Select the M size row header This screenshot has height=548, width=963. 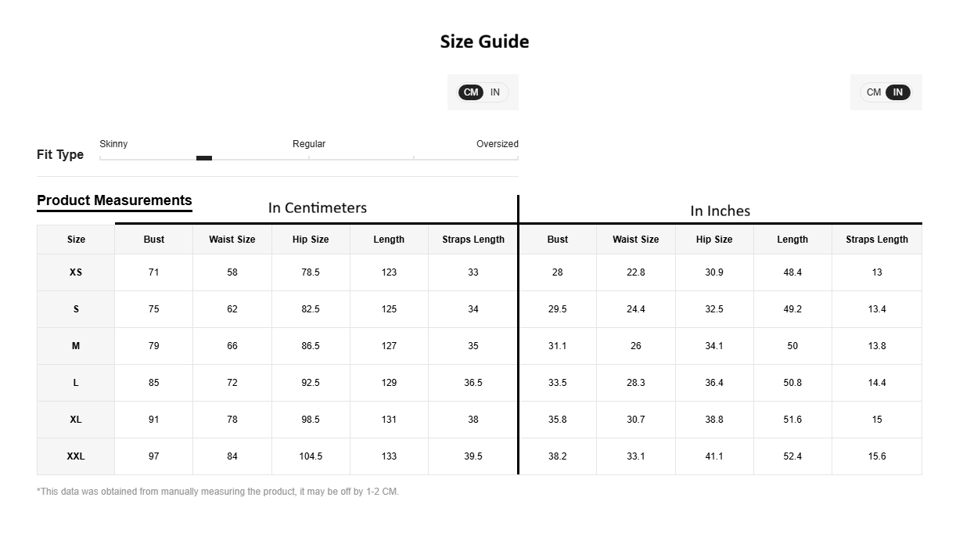76,346
